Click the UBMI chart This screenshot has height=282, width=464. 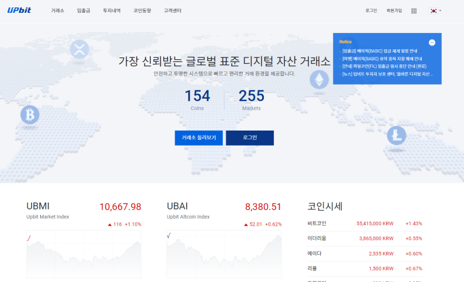(x=84, y=254)
